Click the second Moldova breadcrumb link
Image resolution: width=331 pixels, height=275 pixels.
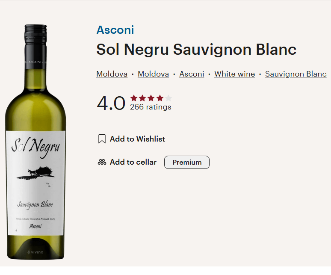click(153, 74)
